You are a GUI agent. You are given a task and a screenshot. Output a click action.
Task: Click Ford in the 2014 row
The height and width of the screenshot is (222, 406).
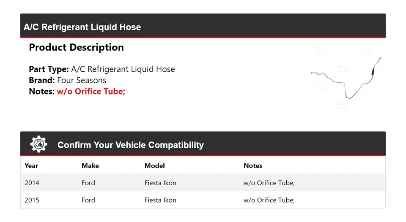88,183
